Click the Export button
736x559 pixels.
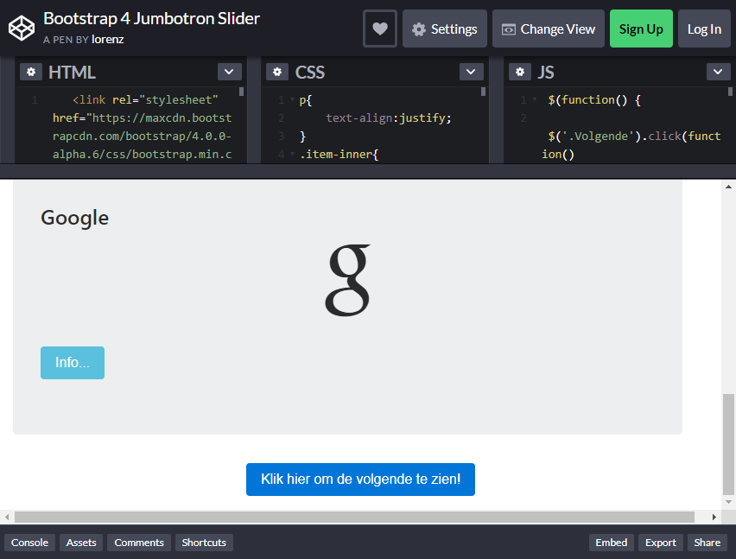[661, 543]
